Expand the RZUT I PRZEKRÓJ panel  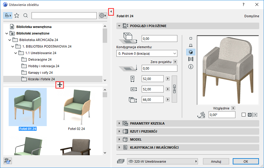tap(119, 131)
